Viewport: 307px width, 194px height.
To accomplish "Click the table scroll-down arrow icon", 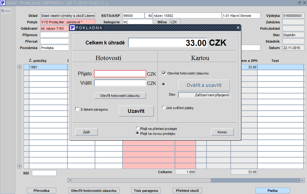I will [x=19, y=166].
